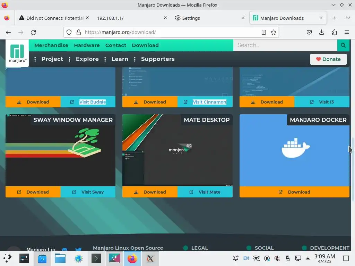Toggle reader view in address bar
Screen dimensions: 355x266
(x=263, y=32)
